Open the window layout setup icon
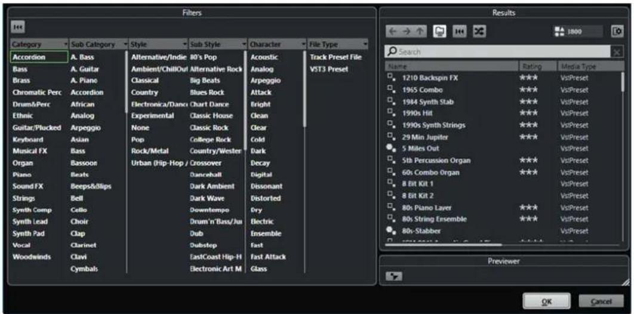 [617, 32]
